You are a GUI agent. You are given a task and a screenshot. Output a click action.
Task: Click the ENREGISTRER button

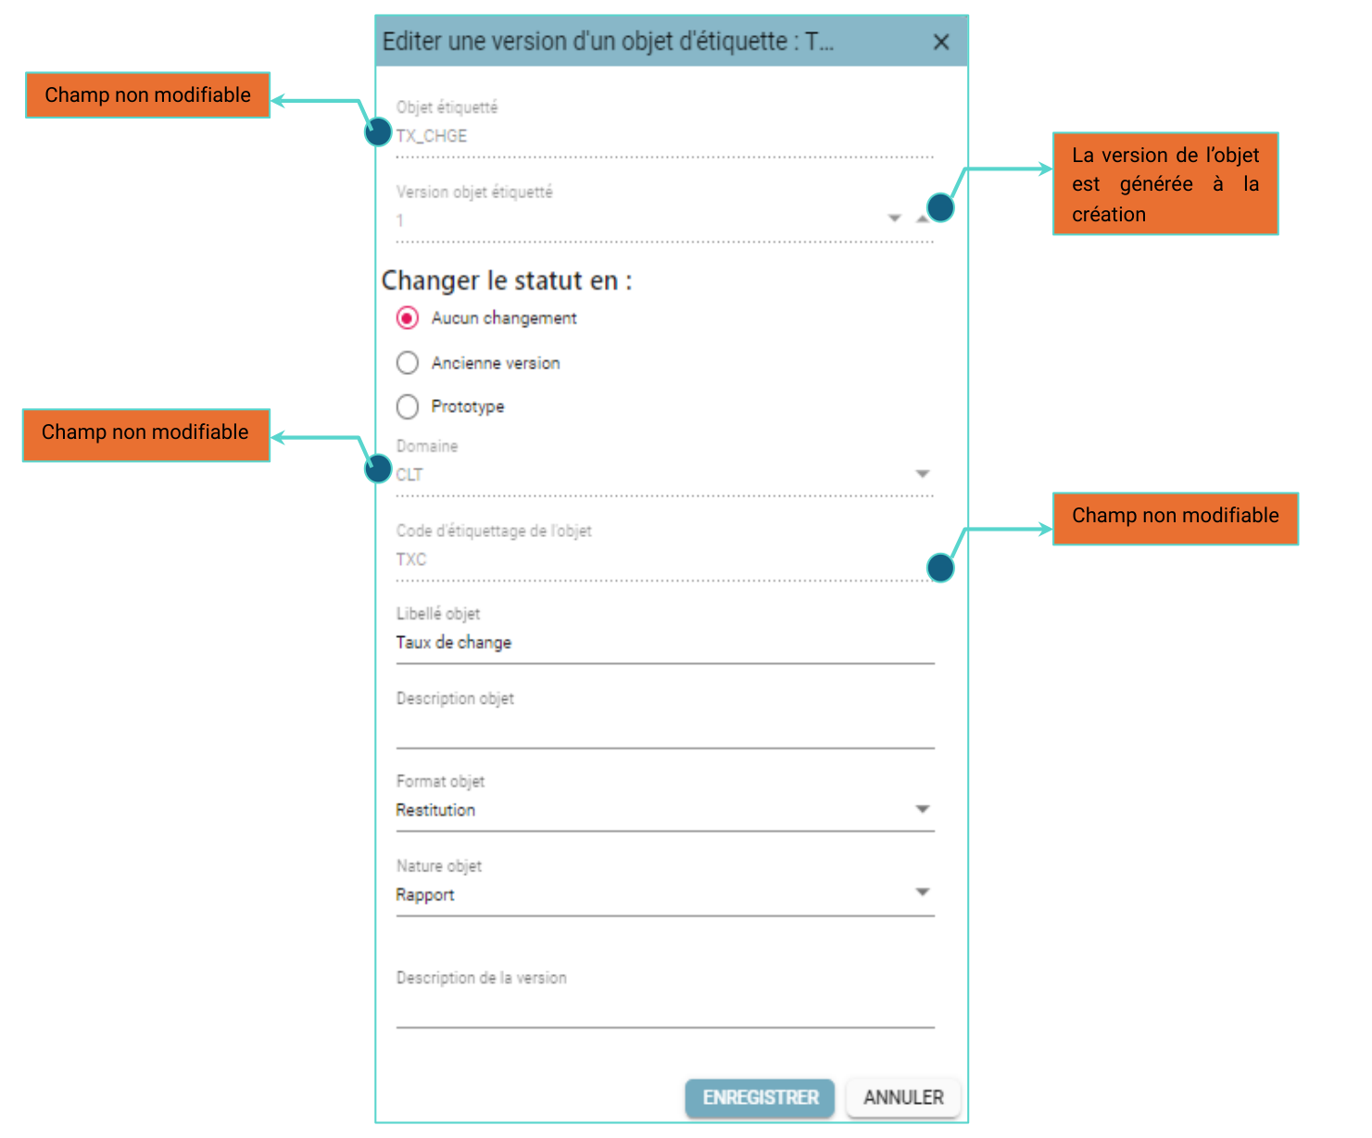tap(760, 1097)
